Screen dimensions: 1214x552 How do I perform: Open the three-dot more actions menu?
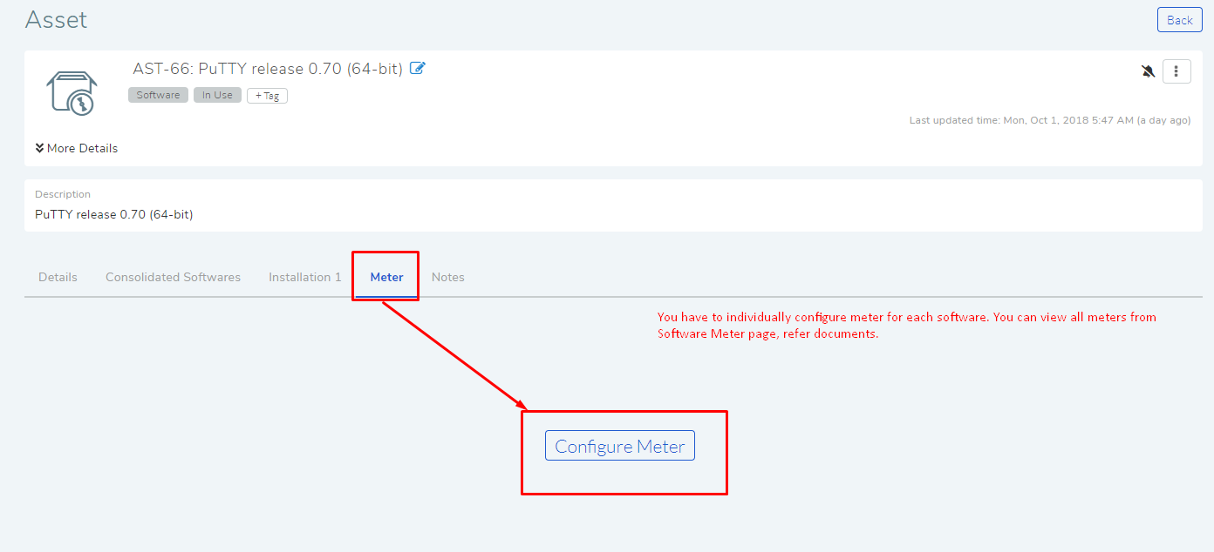click(x=1176, y=71)
